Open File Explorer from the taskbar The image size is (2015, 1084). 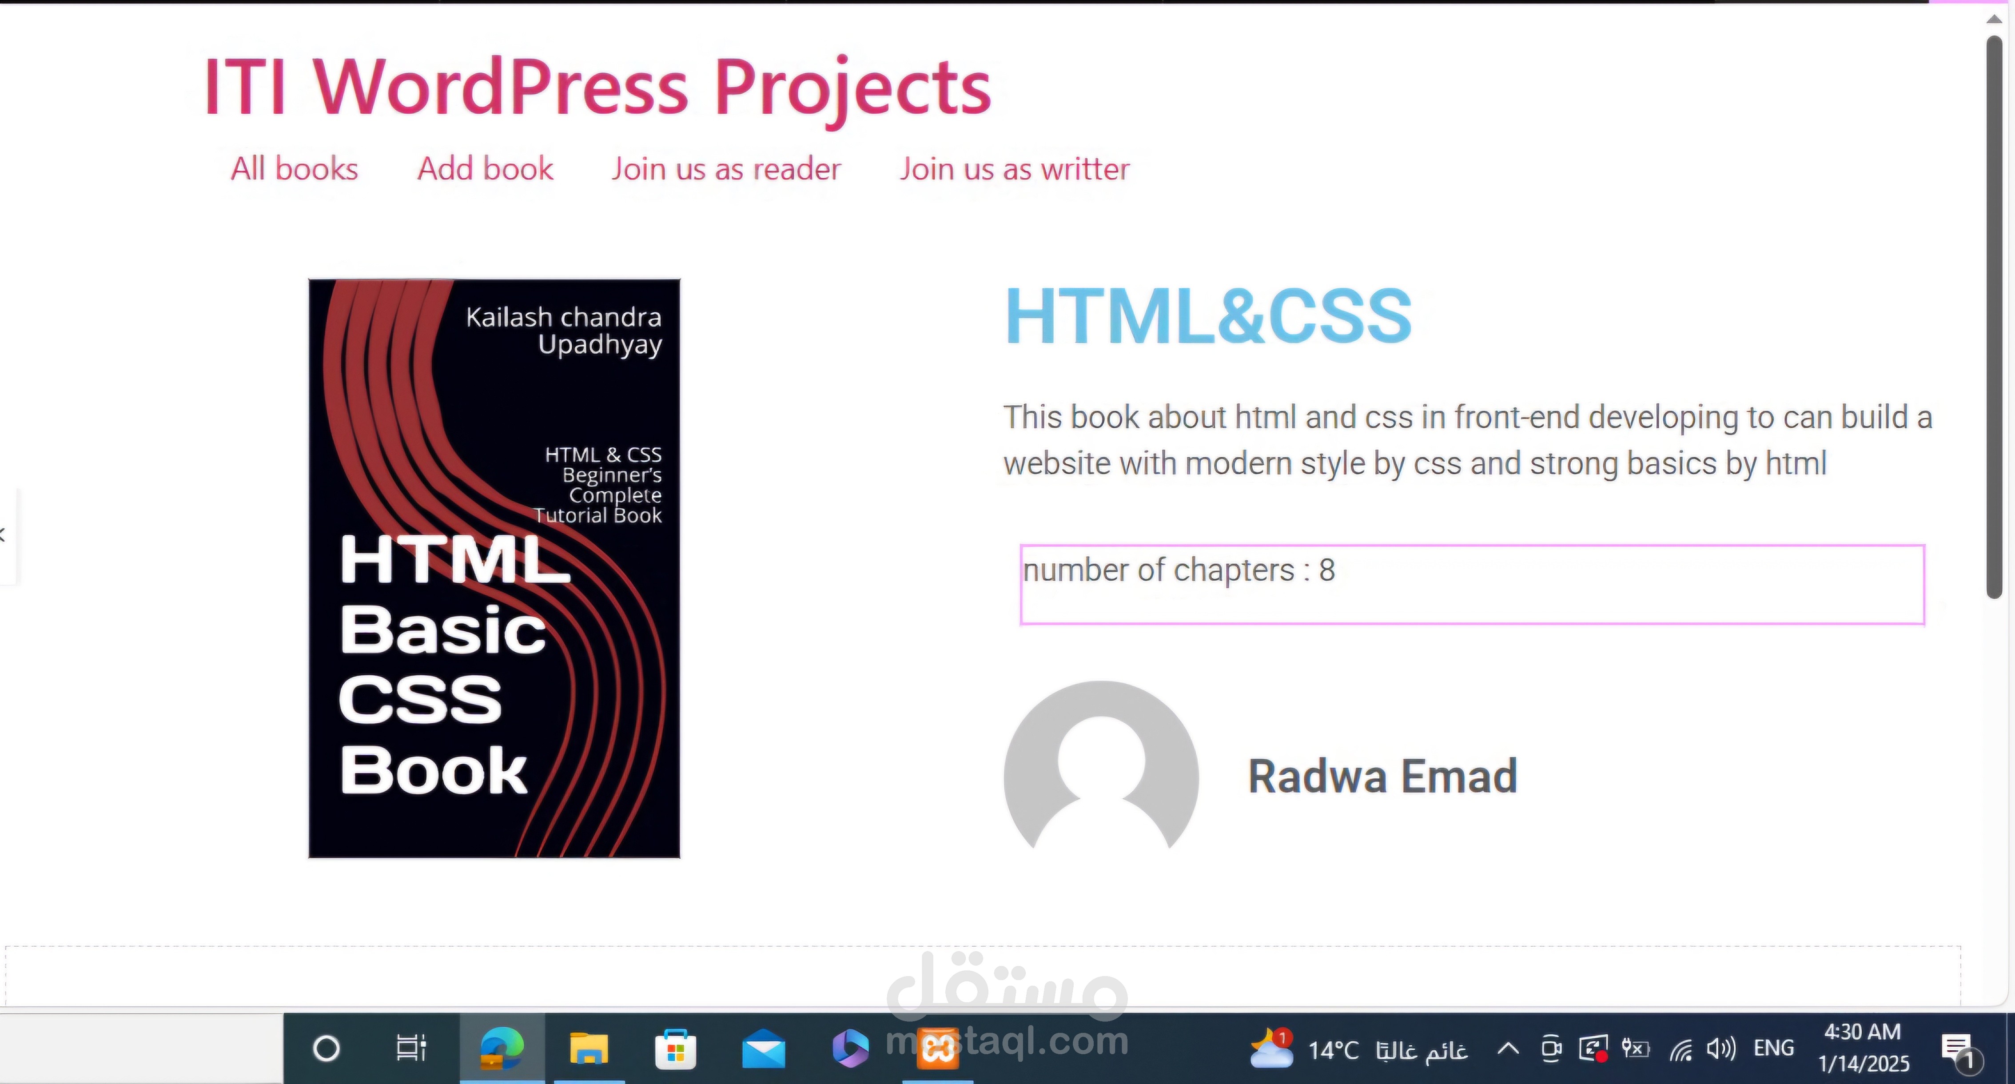[588, 1048]
